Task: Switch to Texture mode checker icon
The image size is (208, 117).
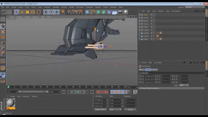Action: [x=3, y=32]
